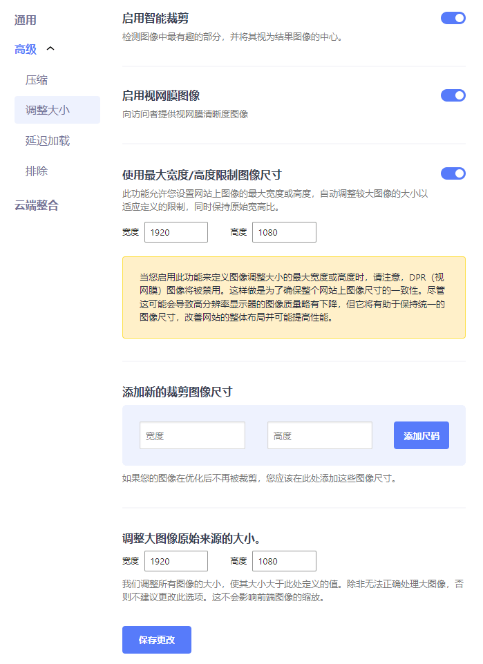Select 压缩 in the sidebar

click(37, 80)
